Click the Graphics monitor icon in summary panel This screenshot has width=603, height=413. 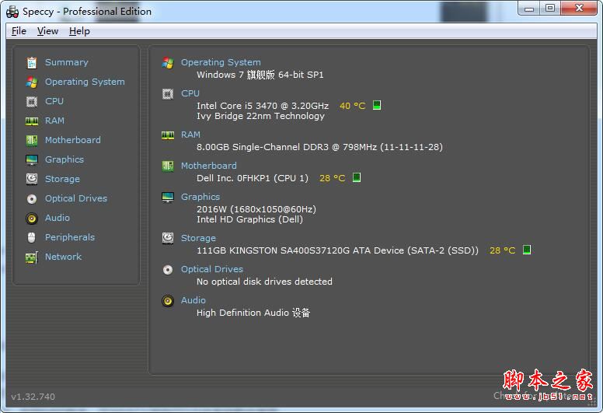[x=168, y=197]
